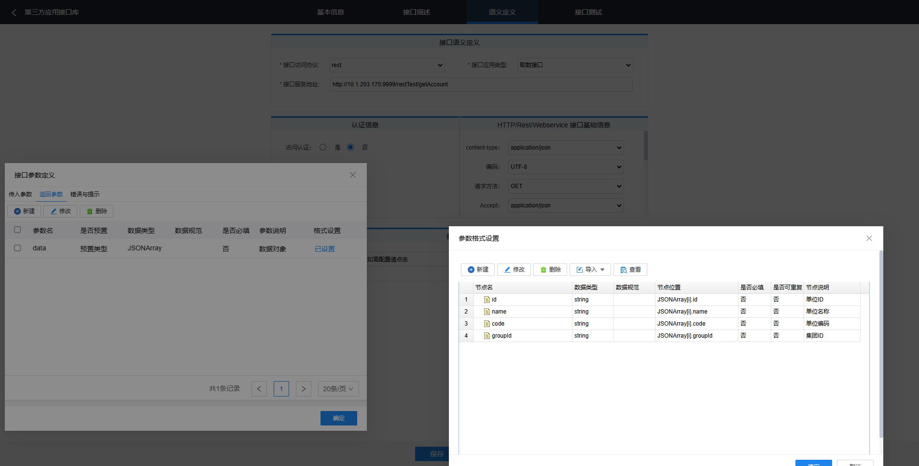Click the 接口服务地址 URL input field
The height and width of the screenshot is (466, 919).
[x=481, y=84]
